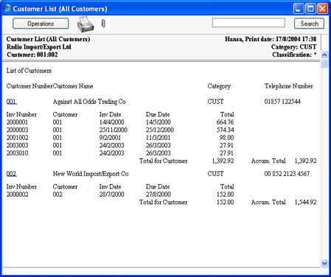Viewport: 331px width, 277px height.
Task: Click the List of Customers heading
Action: [29, 71]
